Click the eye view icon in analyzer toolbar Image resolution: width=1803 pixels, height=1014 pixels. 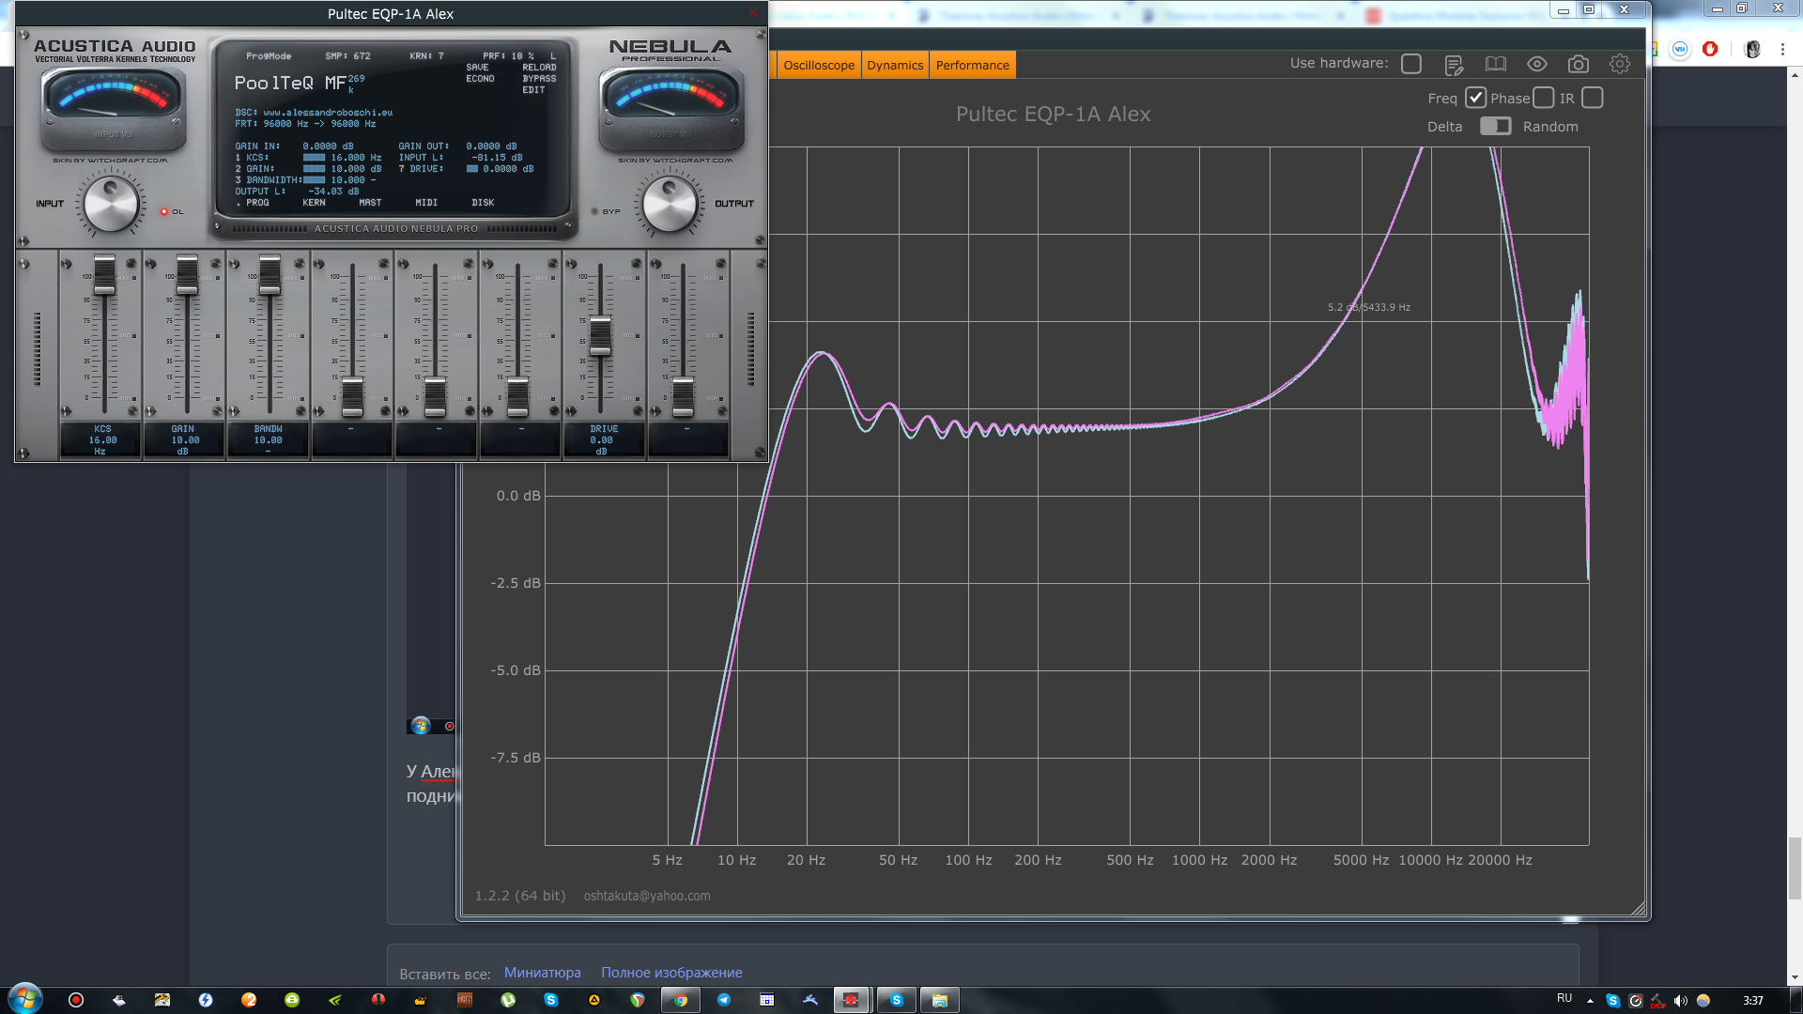pyautogui.click(x=1536, y=64)
